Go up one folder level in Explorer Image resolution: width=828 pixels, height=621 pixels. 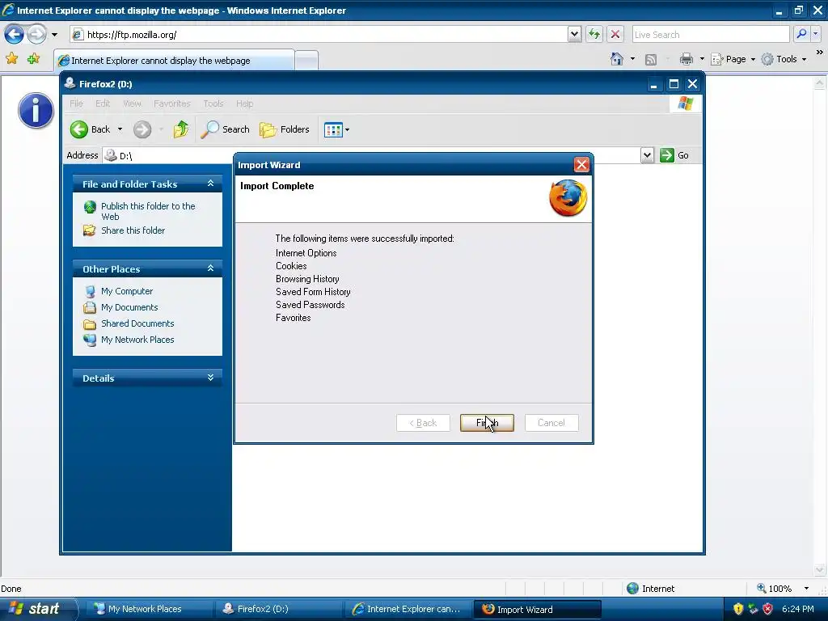180,129
